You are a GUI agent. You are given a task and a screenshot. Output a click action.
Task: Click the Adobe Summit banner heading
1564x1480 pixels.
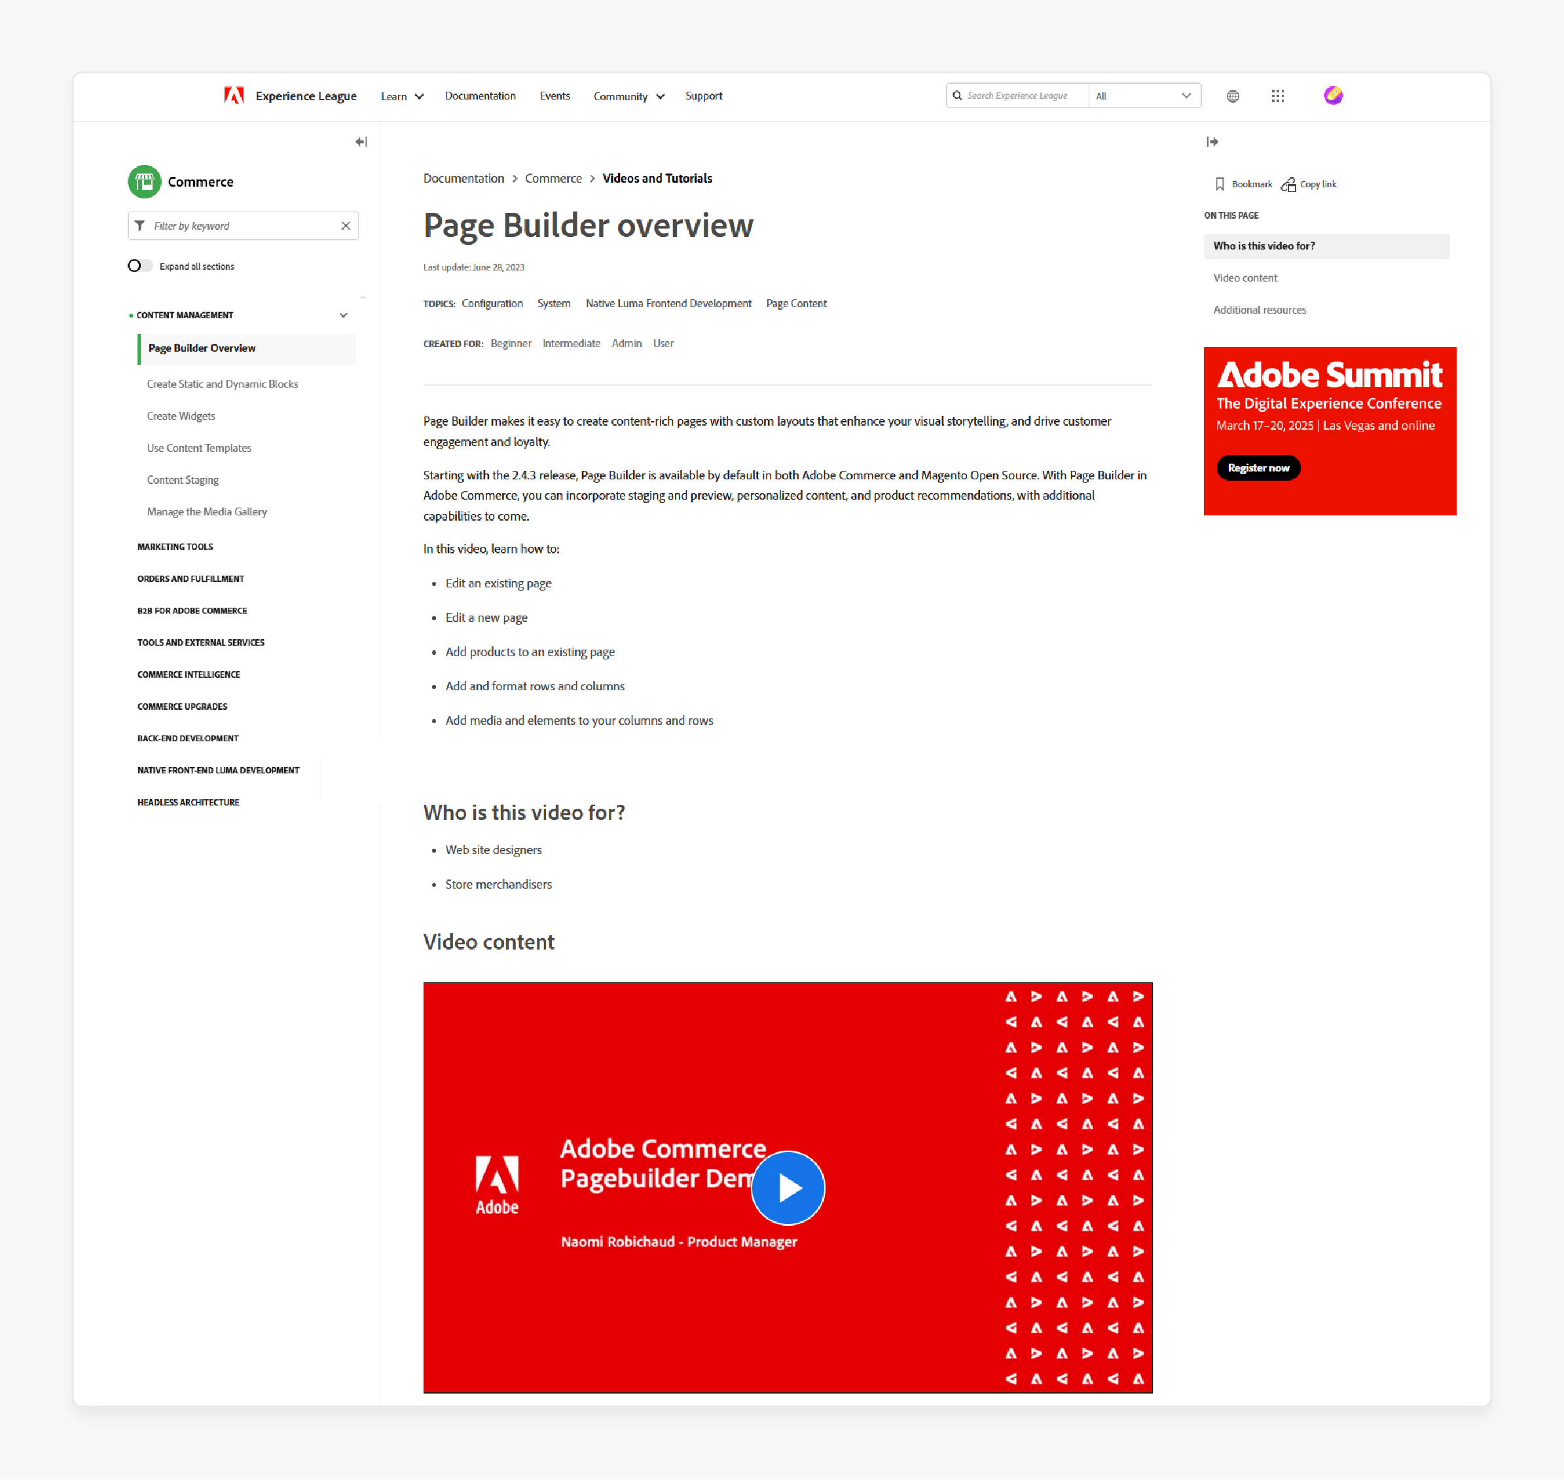coord(1330,375)
